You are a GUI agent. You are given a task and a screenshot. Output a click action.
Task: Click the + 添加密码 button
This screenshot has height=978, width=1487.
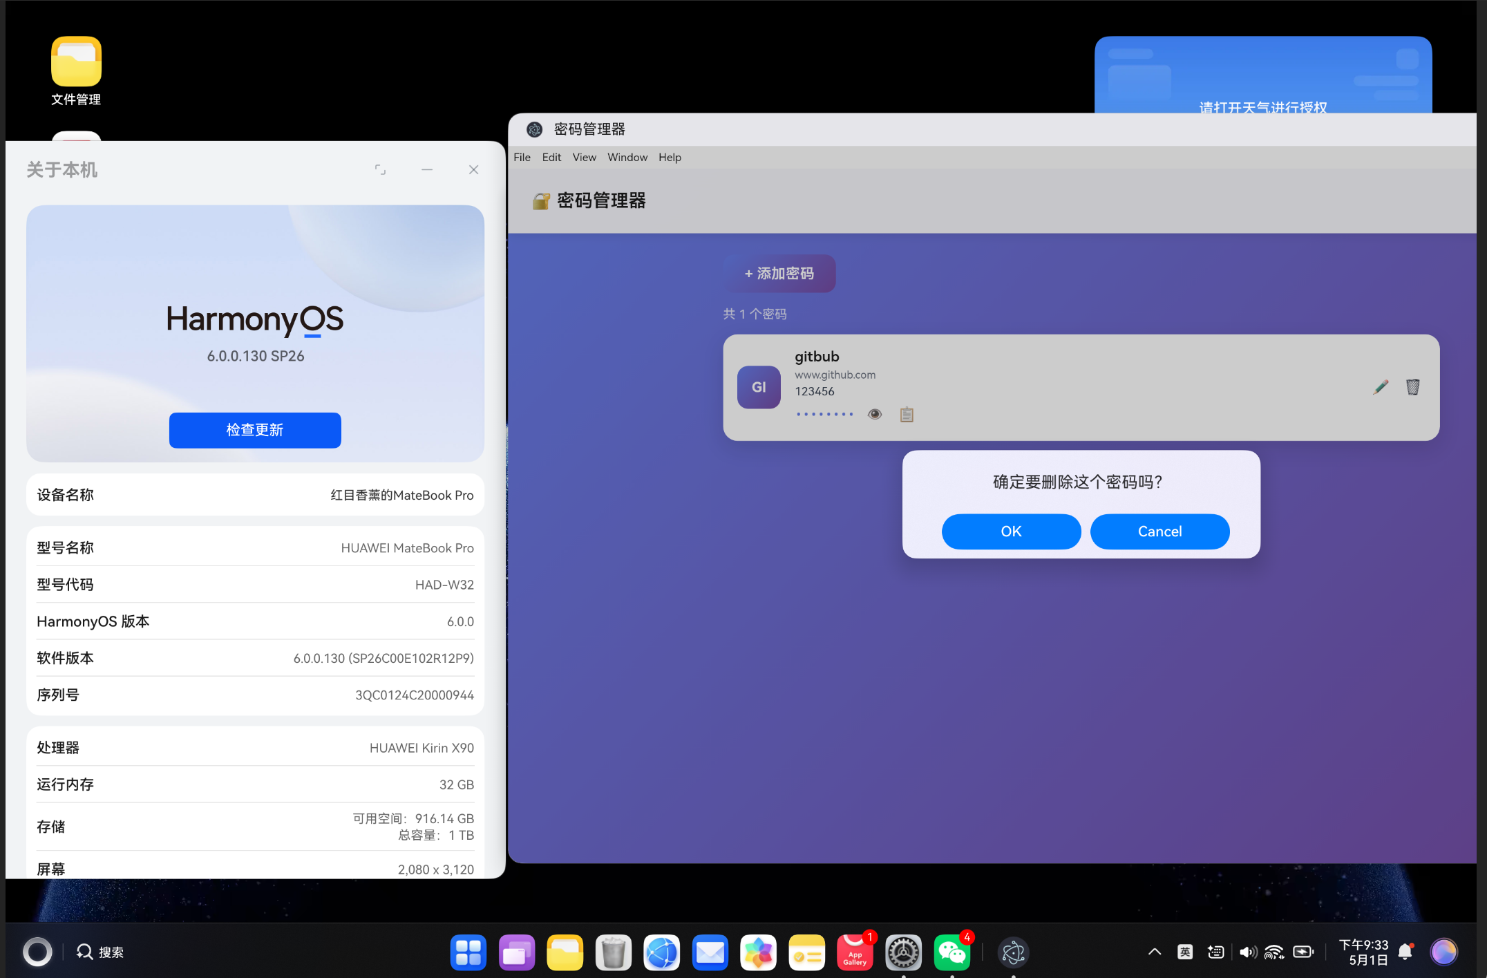779,274
